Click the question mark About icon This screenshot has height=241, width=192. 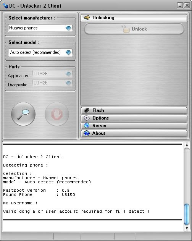click(87, 133)
